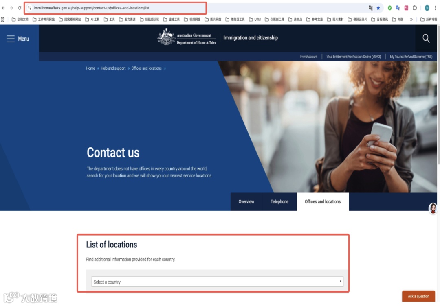Click the browser back arrow
Viewport: 440px width, 306px height.
tap(3, 8)
